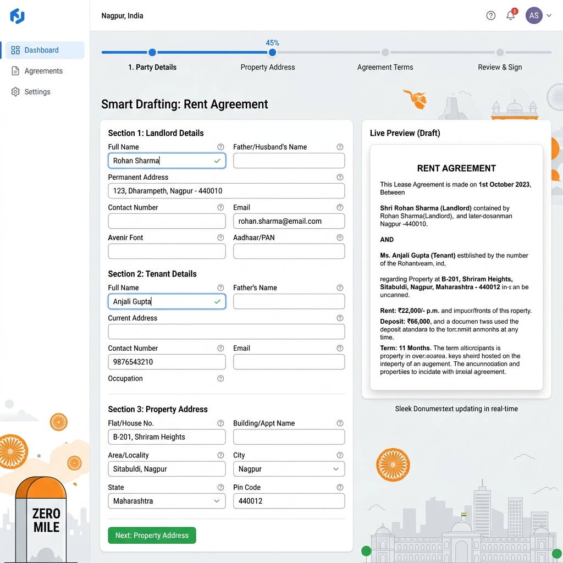Open the notifications bell
Viewport: 563px width, 563px height.
[511, 15]
